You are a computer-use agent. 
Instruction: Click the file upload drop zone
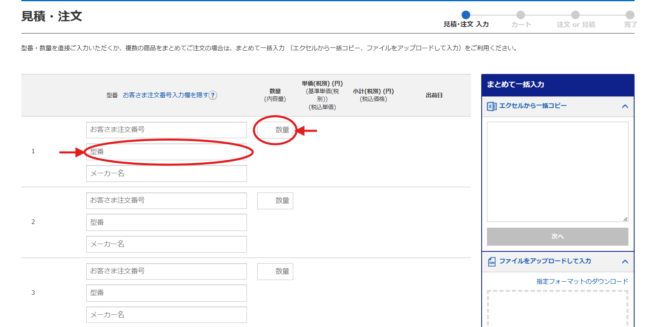tap(557, 309)
